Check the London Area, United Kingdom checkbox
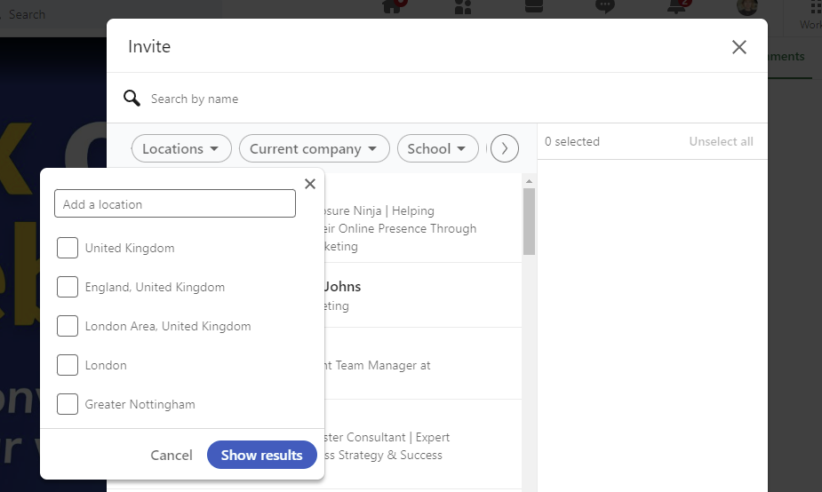The width and height of the screenshot is (822, 492). tap(68, 326)
